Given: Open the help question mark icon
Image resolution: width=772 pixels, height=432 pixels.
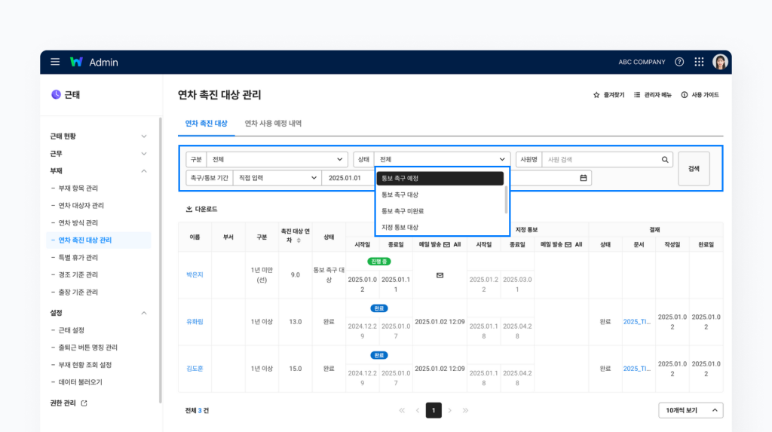Looking at the screenshot, I should 679,62.
